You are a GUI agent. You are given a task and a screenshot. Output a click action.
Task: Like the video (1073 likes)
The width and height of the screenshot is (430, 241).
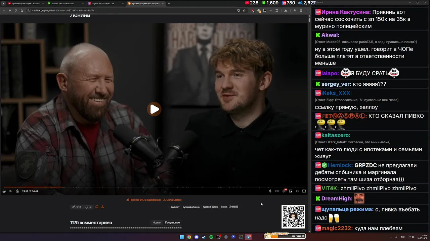(x=77, y=207)
